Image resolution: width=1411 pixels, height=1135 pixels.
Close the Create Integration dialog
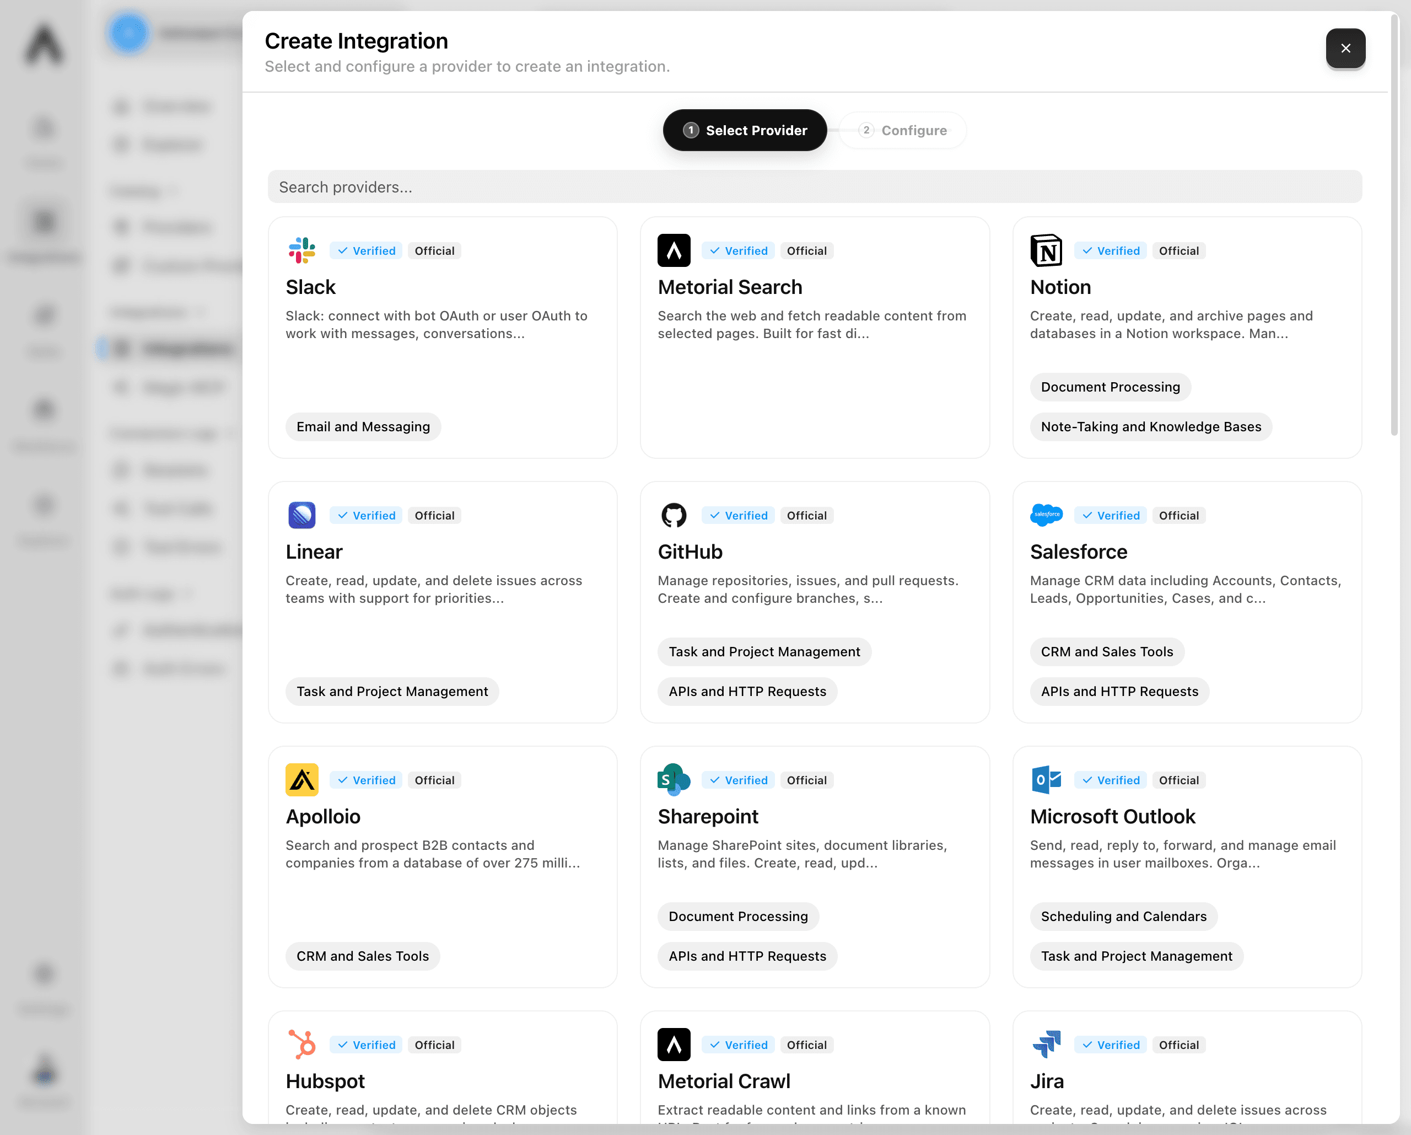click(x=1345, y=49)
